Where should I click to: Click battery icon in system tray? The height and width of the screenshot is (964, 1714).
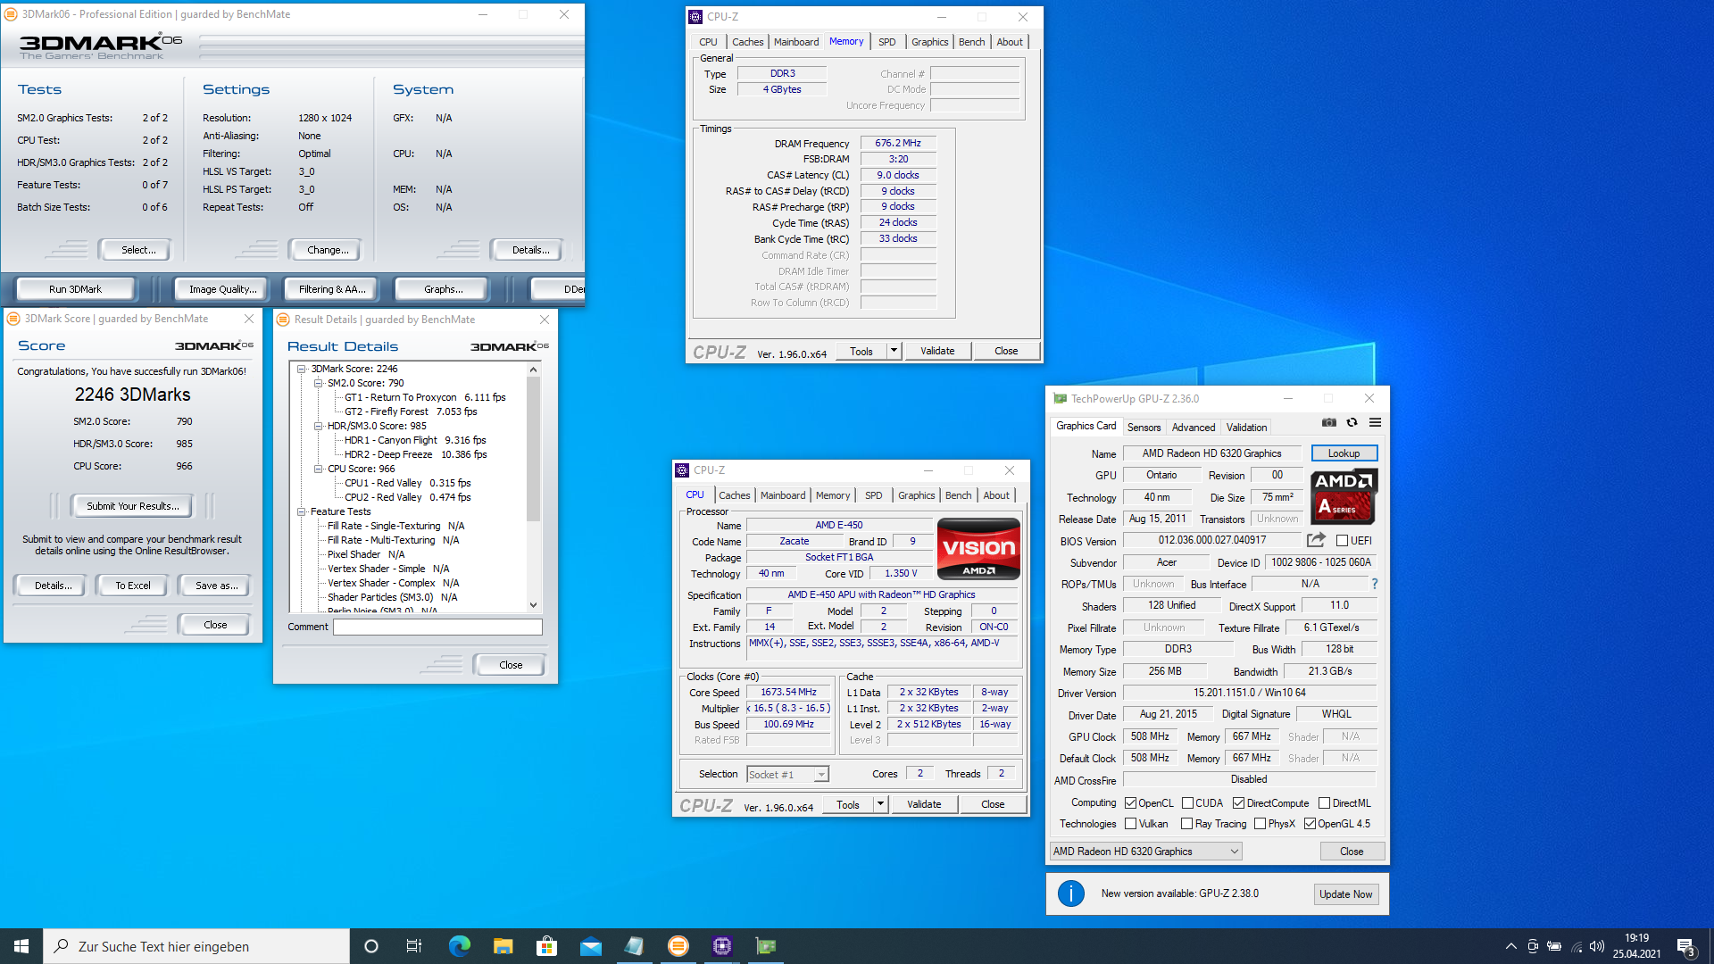click(x=1554, y=946)
